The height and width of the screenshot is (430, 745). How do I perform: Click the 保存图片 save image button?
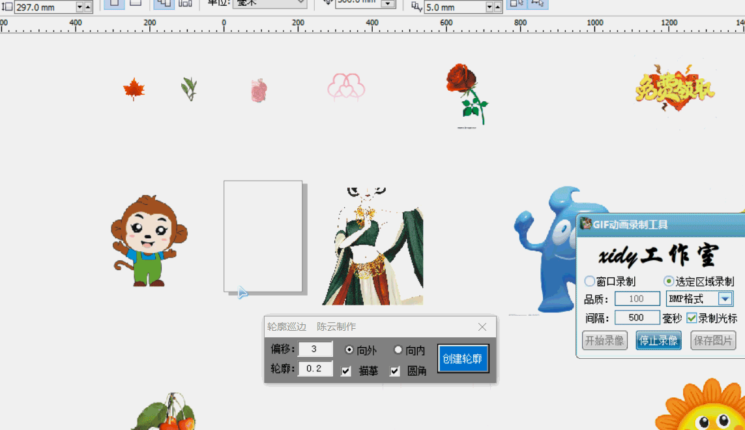tap(712, 341)
